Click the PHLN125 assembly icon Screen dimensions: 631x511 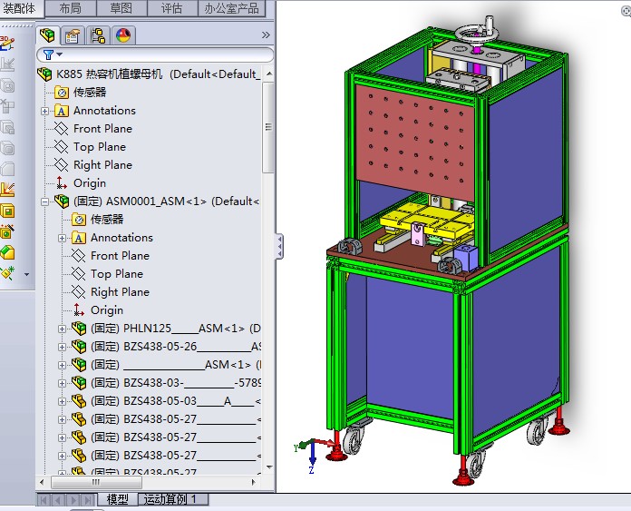[79, 328]
